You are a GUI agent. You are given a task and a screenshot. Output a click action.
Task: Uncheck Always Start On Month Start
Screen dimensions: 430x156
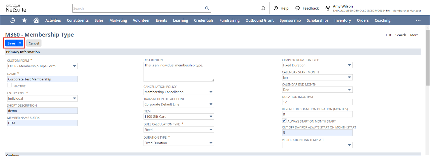click(x=284, y=121)
